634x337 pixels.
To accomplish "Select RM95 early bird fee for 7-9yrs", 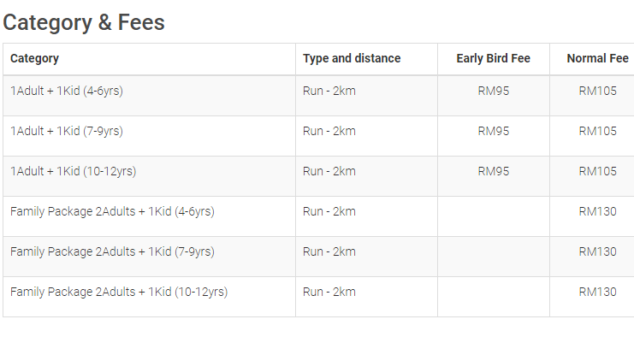I will pyautogui.click(x=494, y=132).
